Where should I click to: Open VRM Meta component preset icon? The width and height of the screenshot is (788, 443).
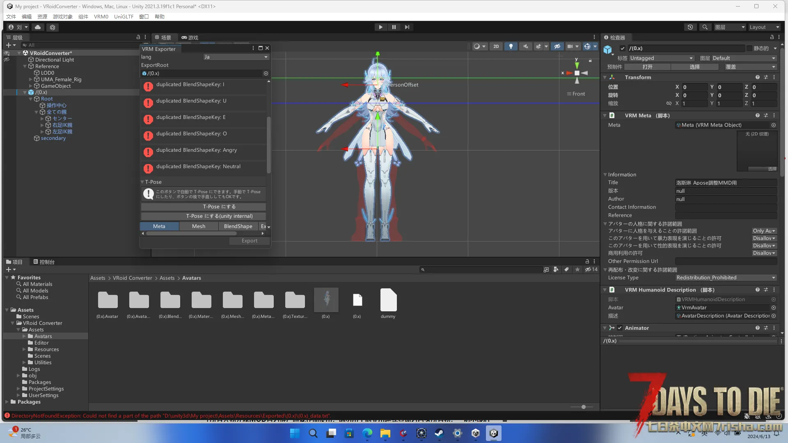click(766, 116)
